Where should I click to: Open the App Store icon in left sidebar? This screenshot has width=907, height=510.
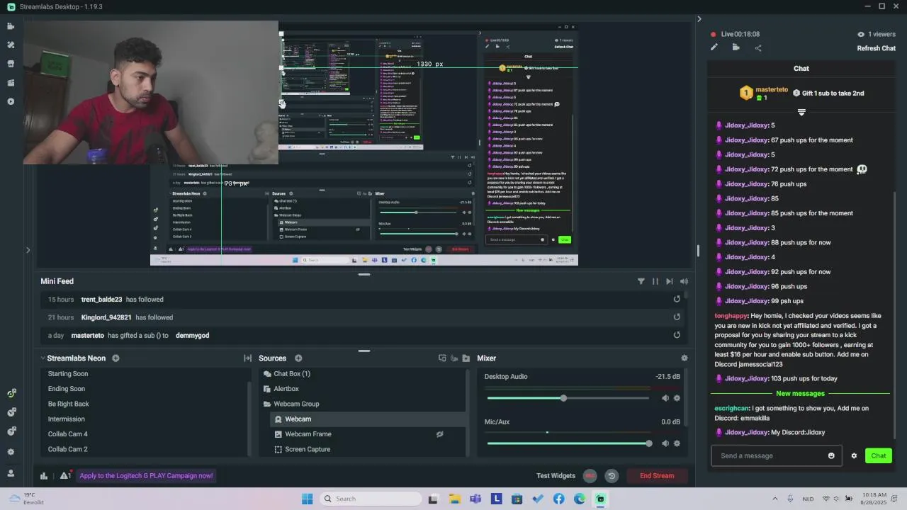(11, 64)
